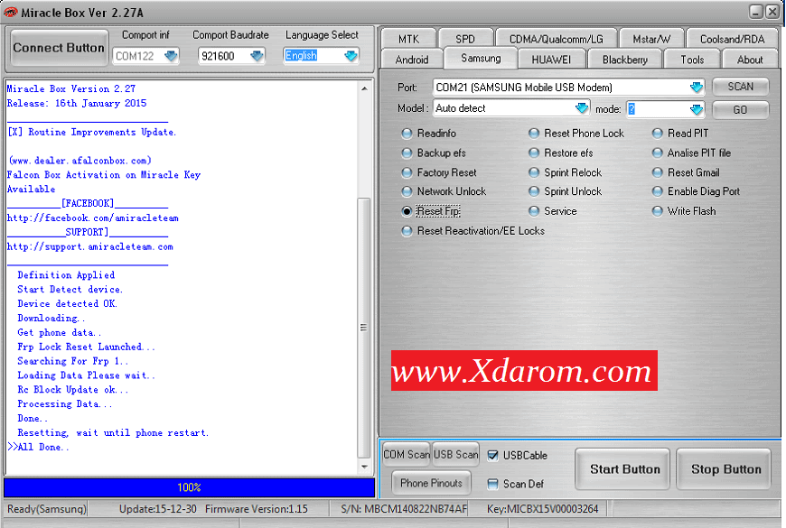Open Phone Pinouts
786x528 pixels.
[x=432, y=483]
